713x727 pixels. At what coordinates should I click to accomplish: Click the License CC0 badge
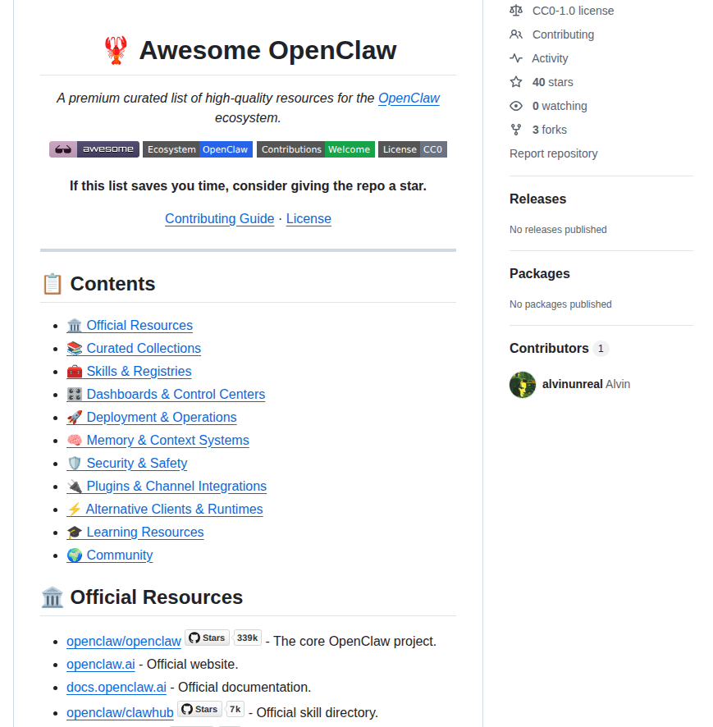[412, 149]
